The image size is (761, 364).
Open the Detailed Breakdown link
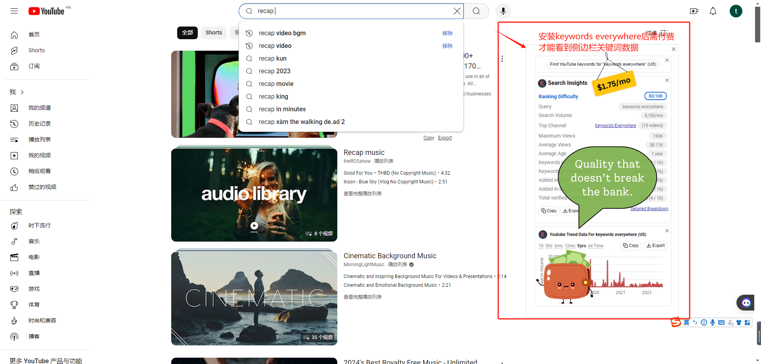649,208
